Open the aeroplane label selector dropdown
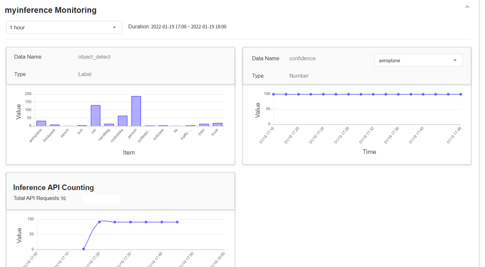Screen dimensions: 485x267 coord(418,60)
